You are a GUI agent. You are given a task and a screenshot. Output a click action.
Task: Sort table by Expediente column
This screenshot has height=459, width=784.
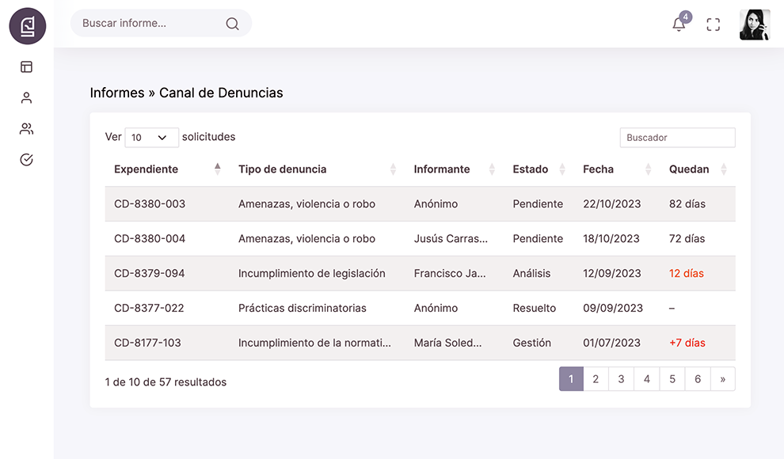[x=146, y=169]
